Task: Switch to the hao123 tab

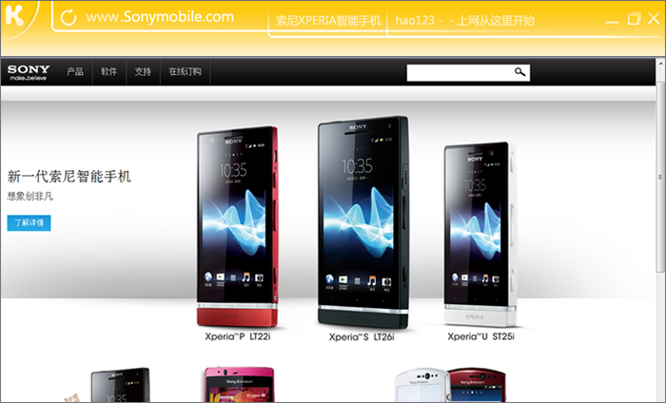Action: click(x=465, y=20)
